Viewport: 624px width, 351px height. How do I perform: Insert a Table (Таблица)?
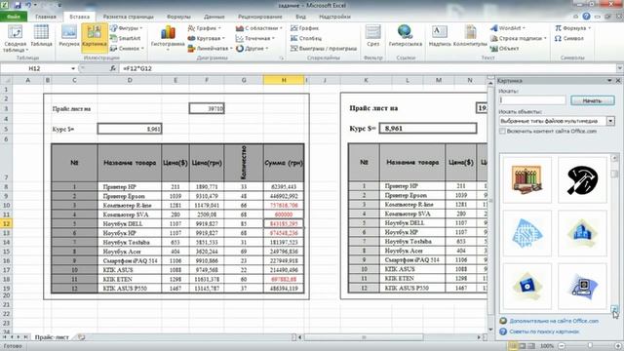click(x=41, y=36)
